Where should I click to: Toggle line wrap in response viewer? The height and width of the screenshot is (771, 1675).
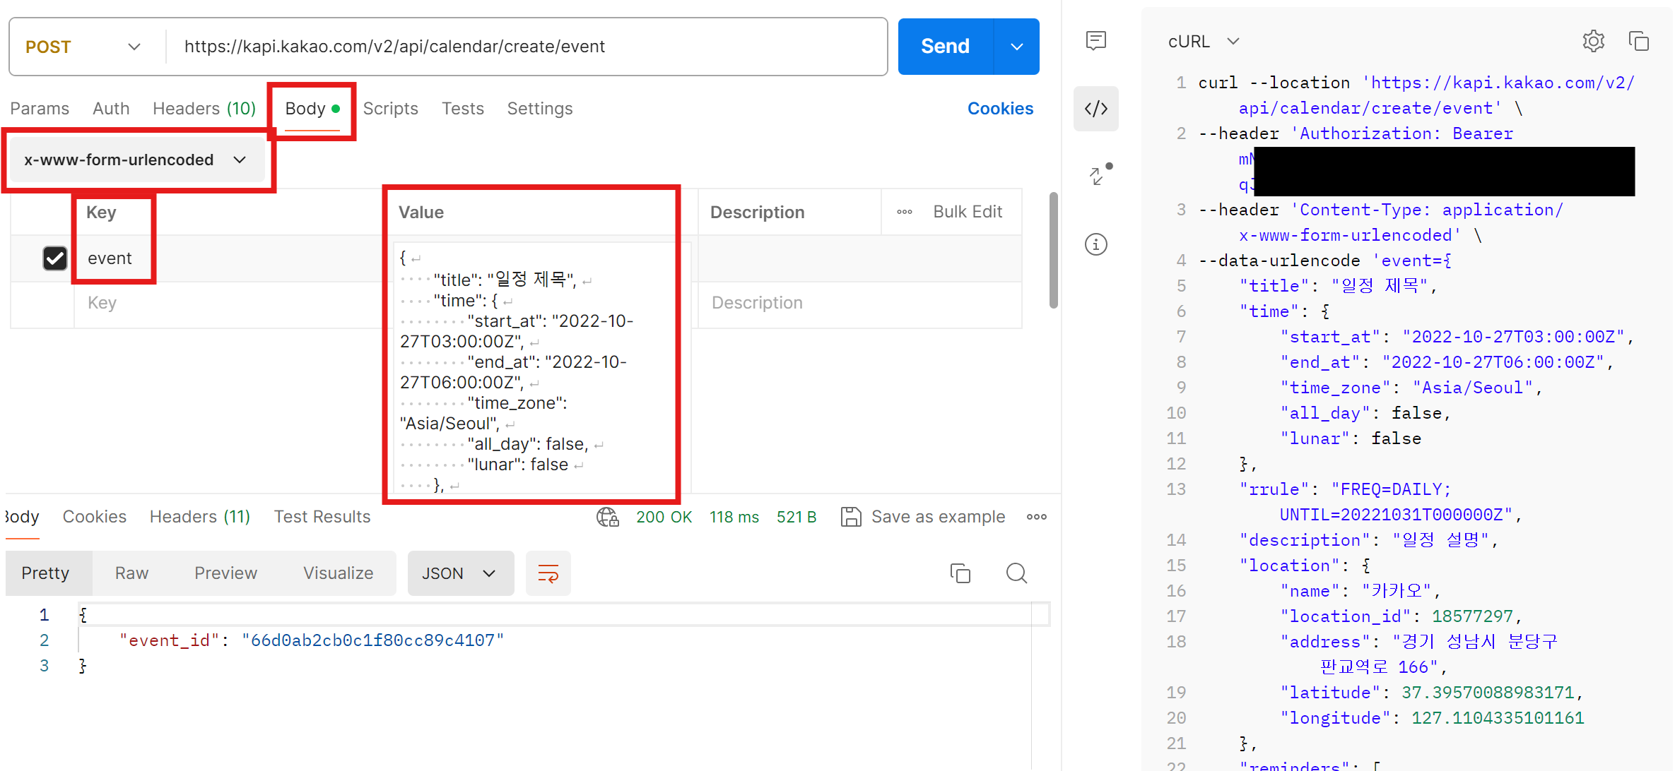pyautogui.click(x=548, y=573)
